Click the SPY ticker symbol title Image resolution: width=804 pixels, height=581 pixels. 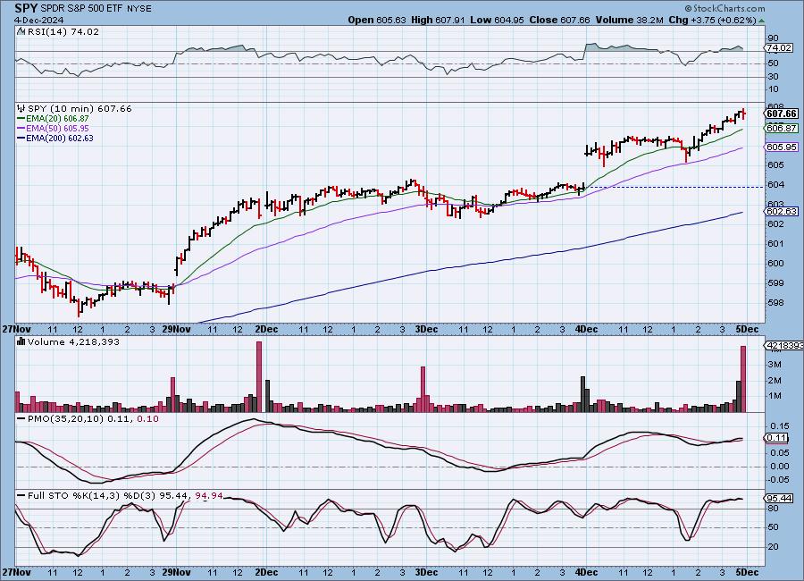click(x=26, y=8)
